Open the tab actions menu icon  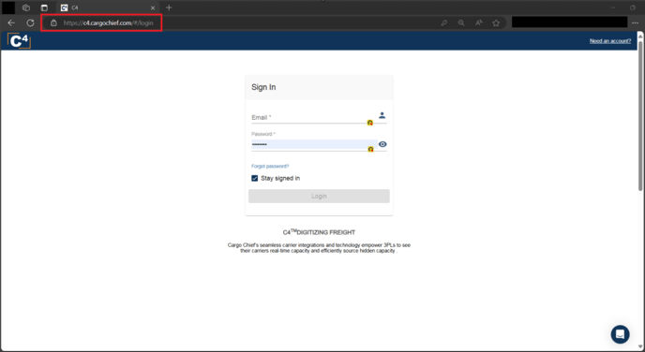pyautogui.click(x=44, y=7)
